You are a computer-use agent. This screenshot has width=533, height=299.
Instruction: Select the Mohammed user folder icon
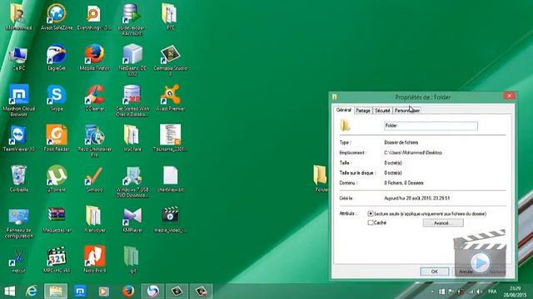pyautogui.click(x=18, y=17)
